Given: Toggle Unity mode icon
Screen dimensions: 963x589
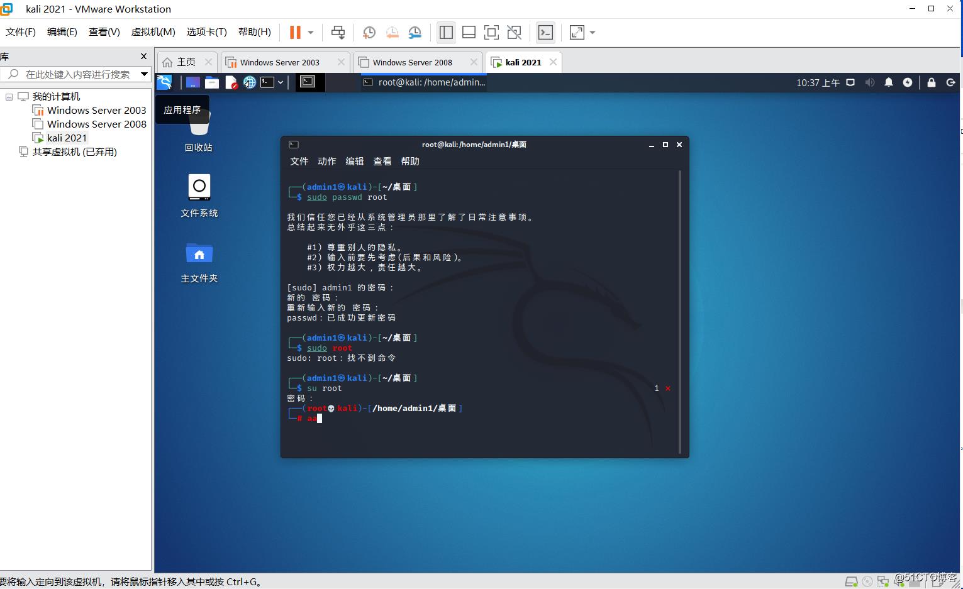Looking at the screenshot, I should point(514,32).
